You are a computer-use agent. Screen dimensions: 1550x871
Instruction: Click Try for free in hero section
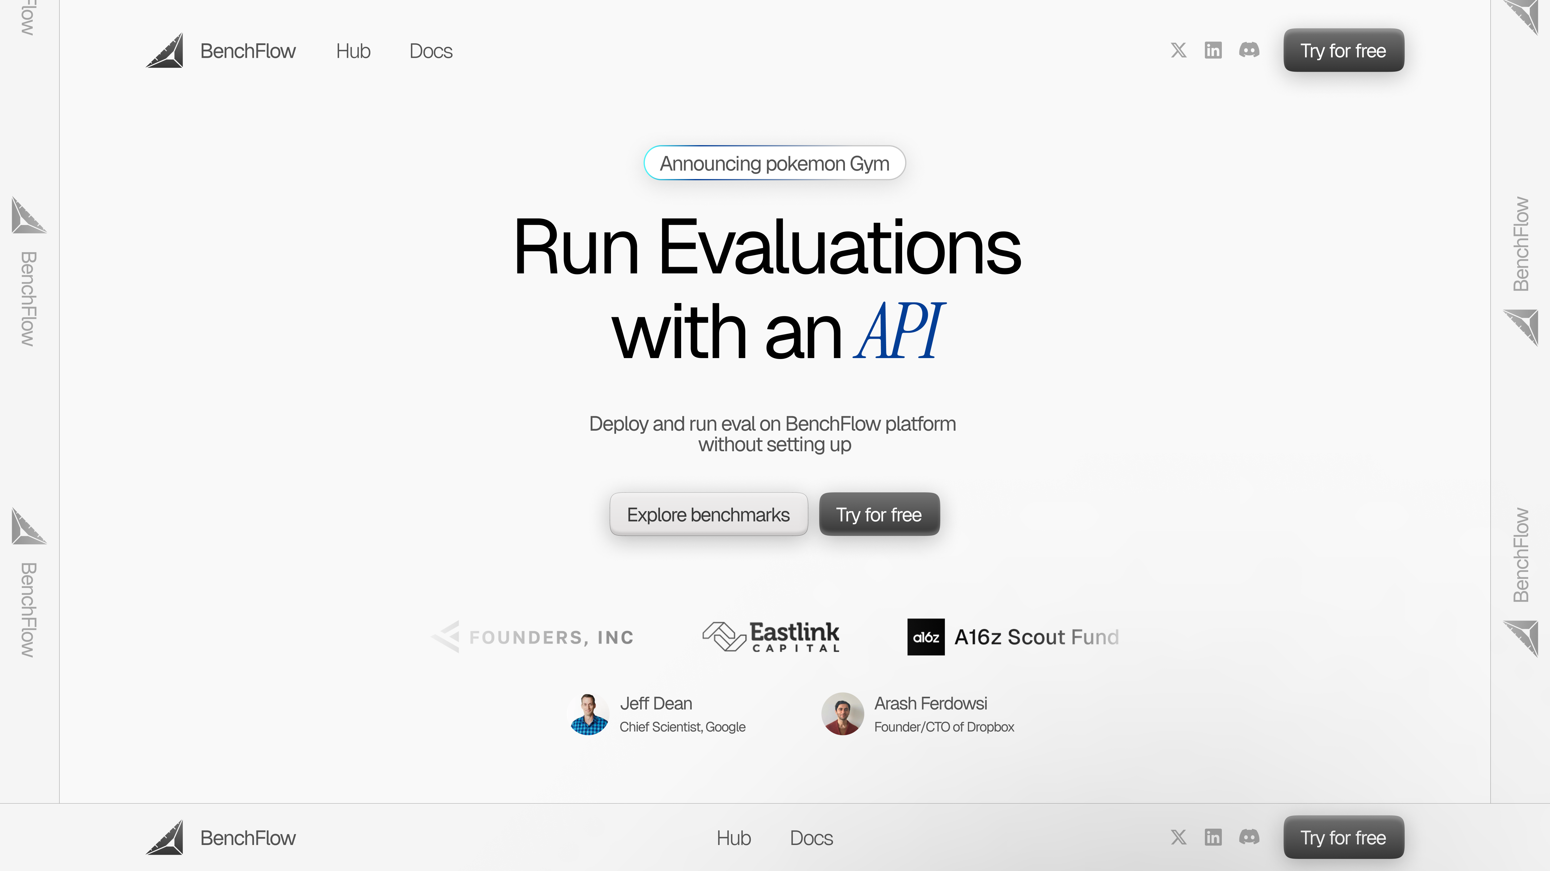(879, 514)
